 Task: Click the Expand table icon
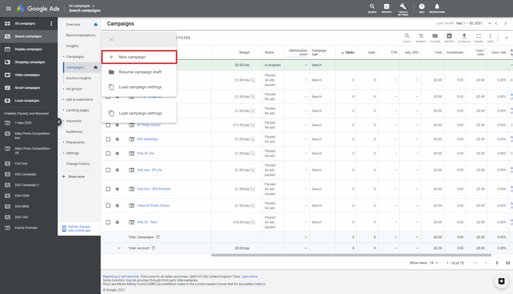coord(478,38)
